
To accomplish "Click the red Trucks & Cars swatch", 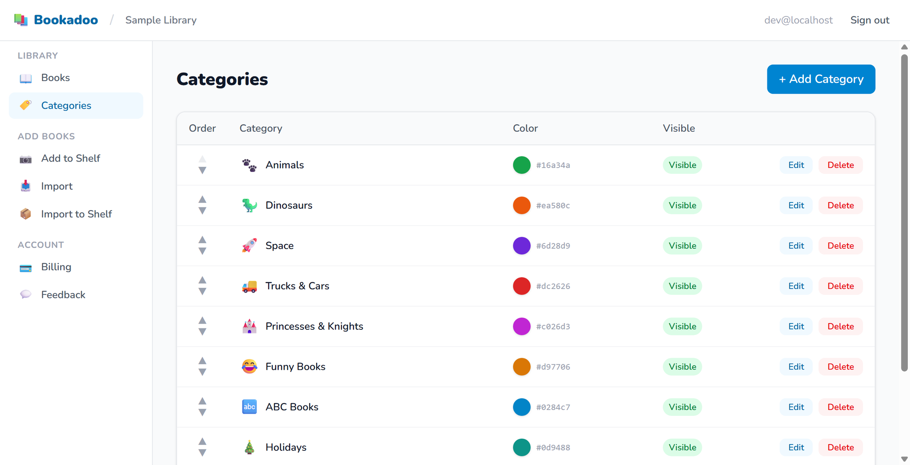I will [x=522, y=286].
